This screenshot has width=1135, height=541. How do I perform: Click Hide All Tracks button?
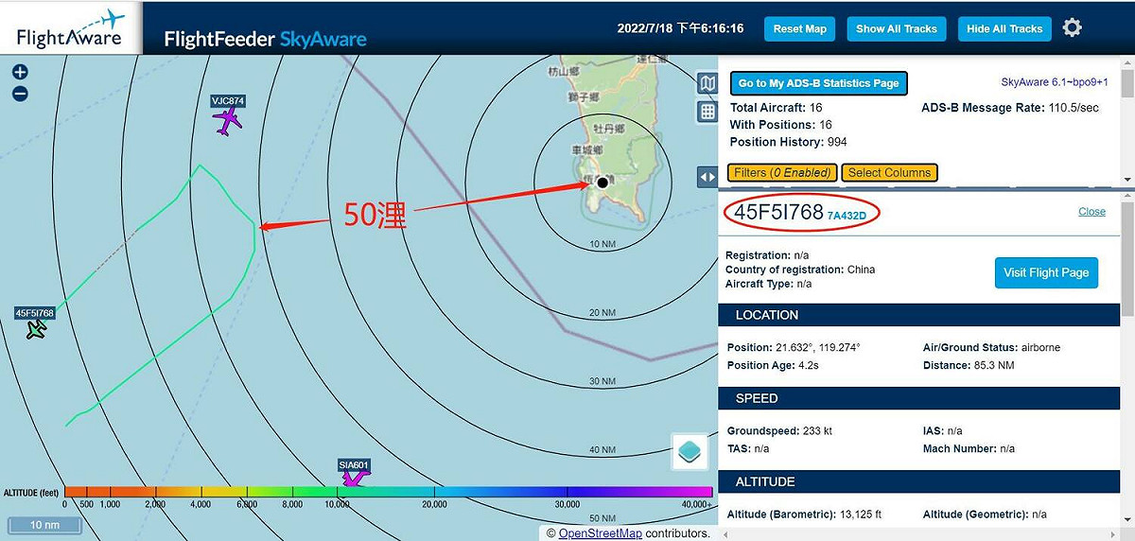click(1004, 29)
